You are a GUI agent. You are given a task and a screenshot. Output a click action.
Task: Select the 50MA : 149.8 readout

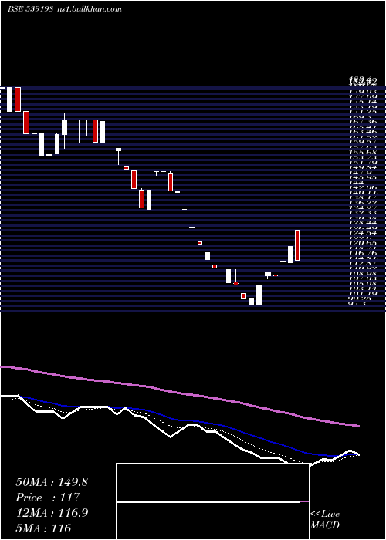52,482
